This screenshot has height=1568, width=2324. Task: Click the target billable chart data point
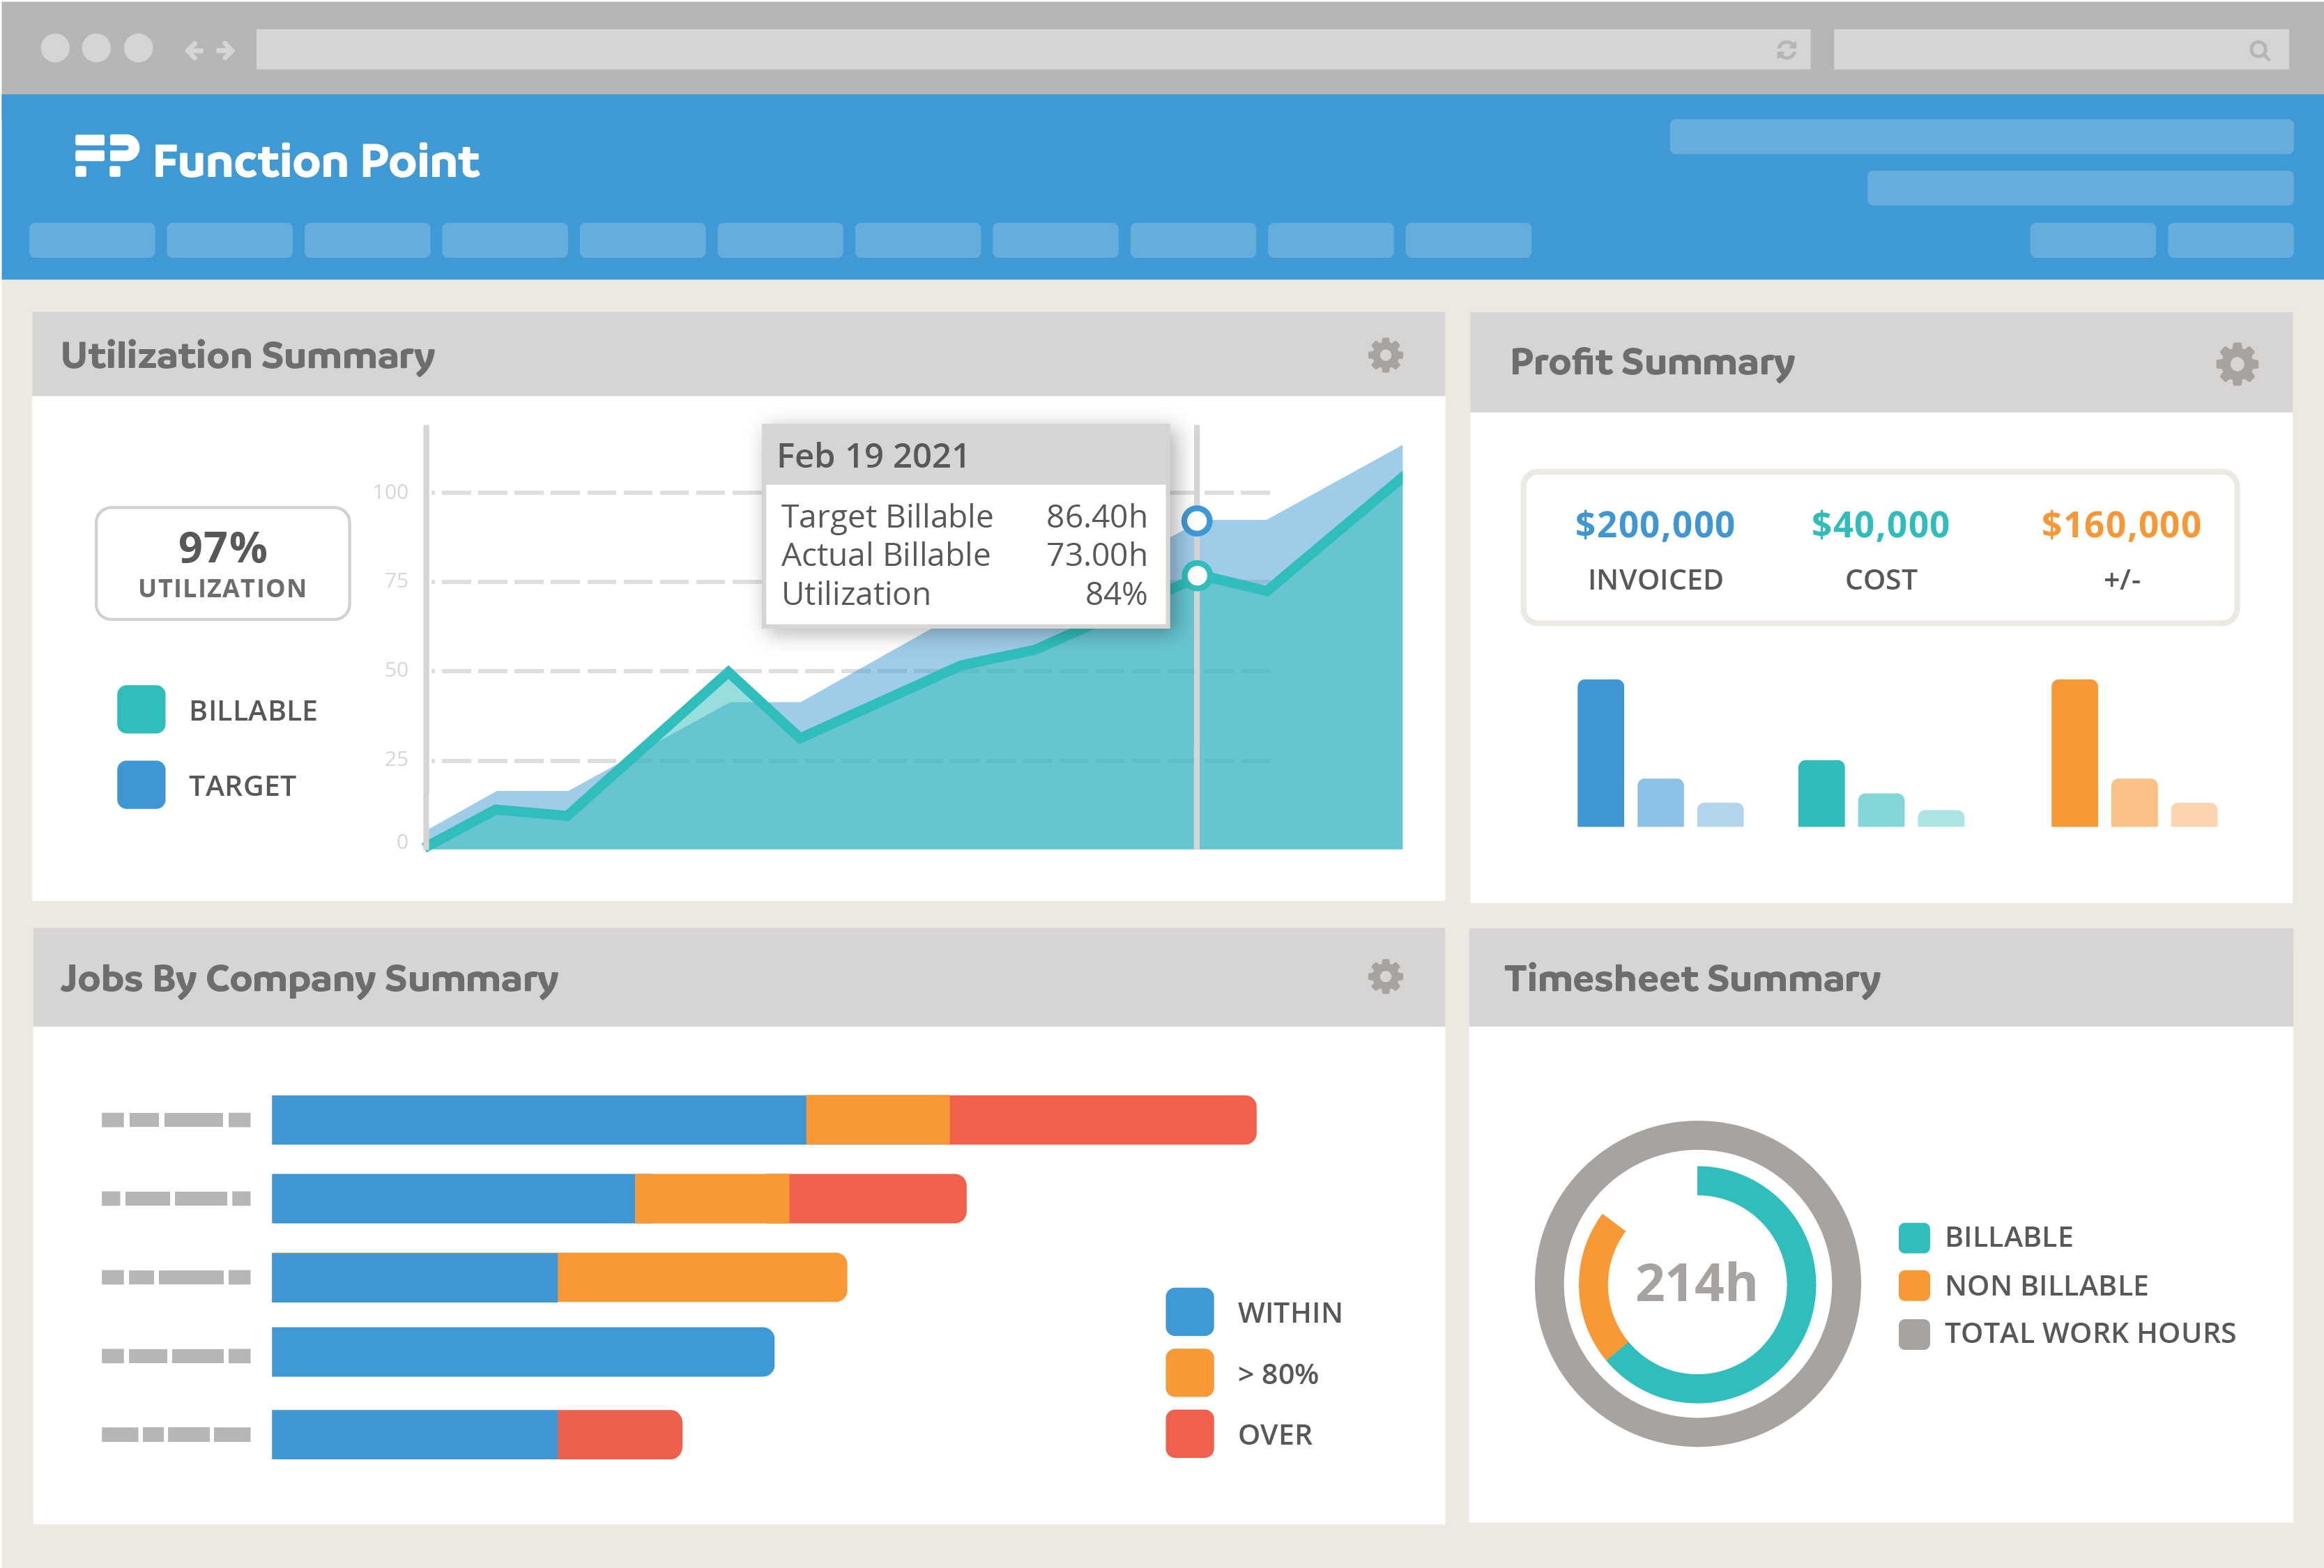[x=1196, y=520]
